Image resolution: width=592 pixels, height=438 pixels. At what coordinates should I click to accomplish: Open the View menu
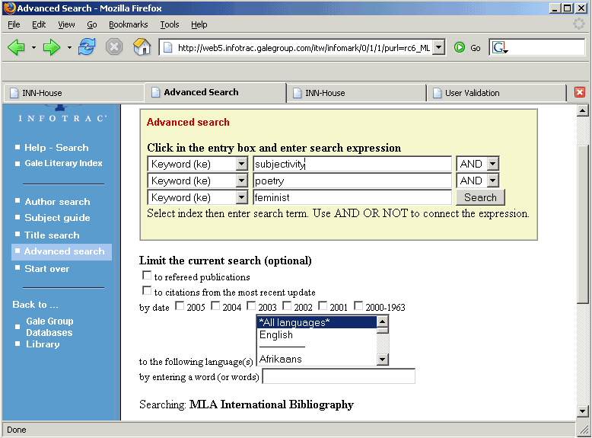pyautogui.click(x=66, y=24)
